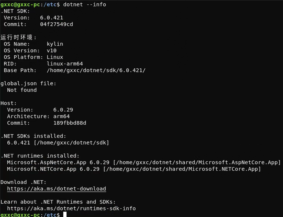Click the terminal cursor block at the prompt
Screen dimensions: 283x217
[x=65, y=214]
